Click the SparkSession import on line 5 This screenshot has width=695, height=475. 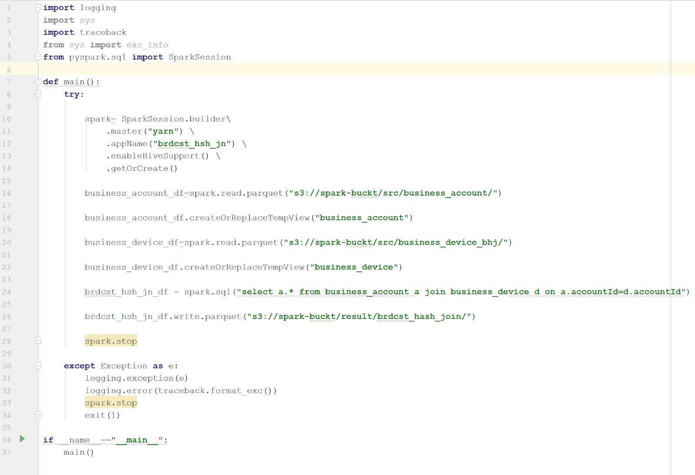pos(199,57)
